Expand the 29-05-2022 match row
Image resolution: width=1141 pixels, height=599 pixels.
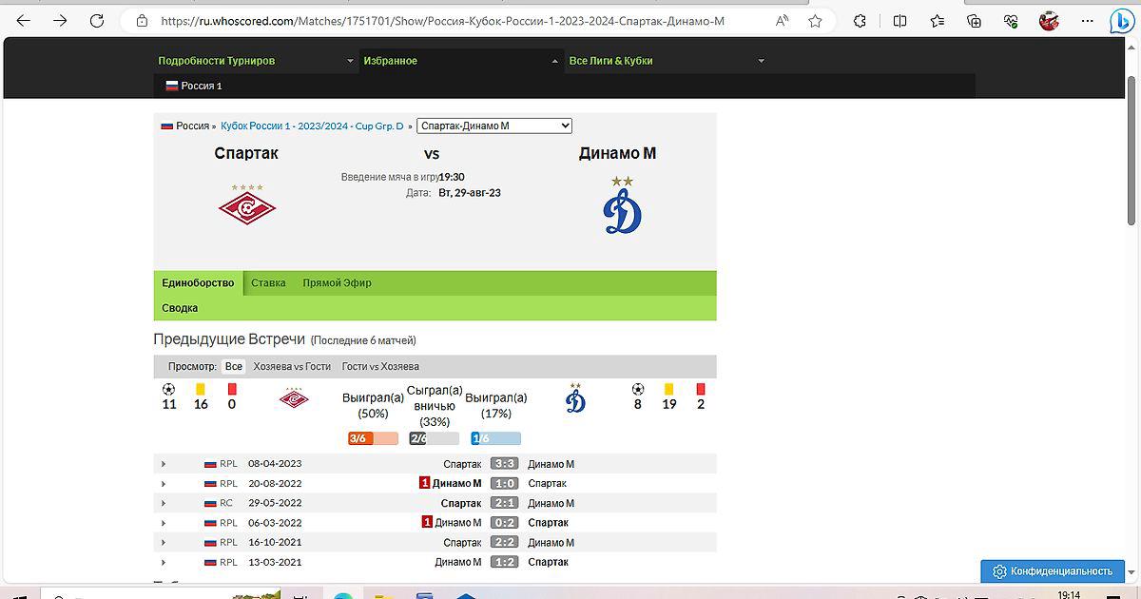coord(164,503)
